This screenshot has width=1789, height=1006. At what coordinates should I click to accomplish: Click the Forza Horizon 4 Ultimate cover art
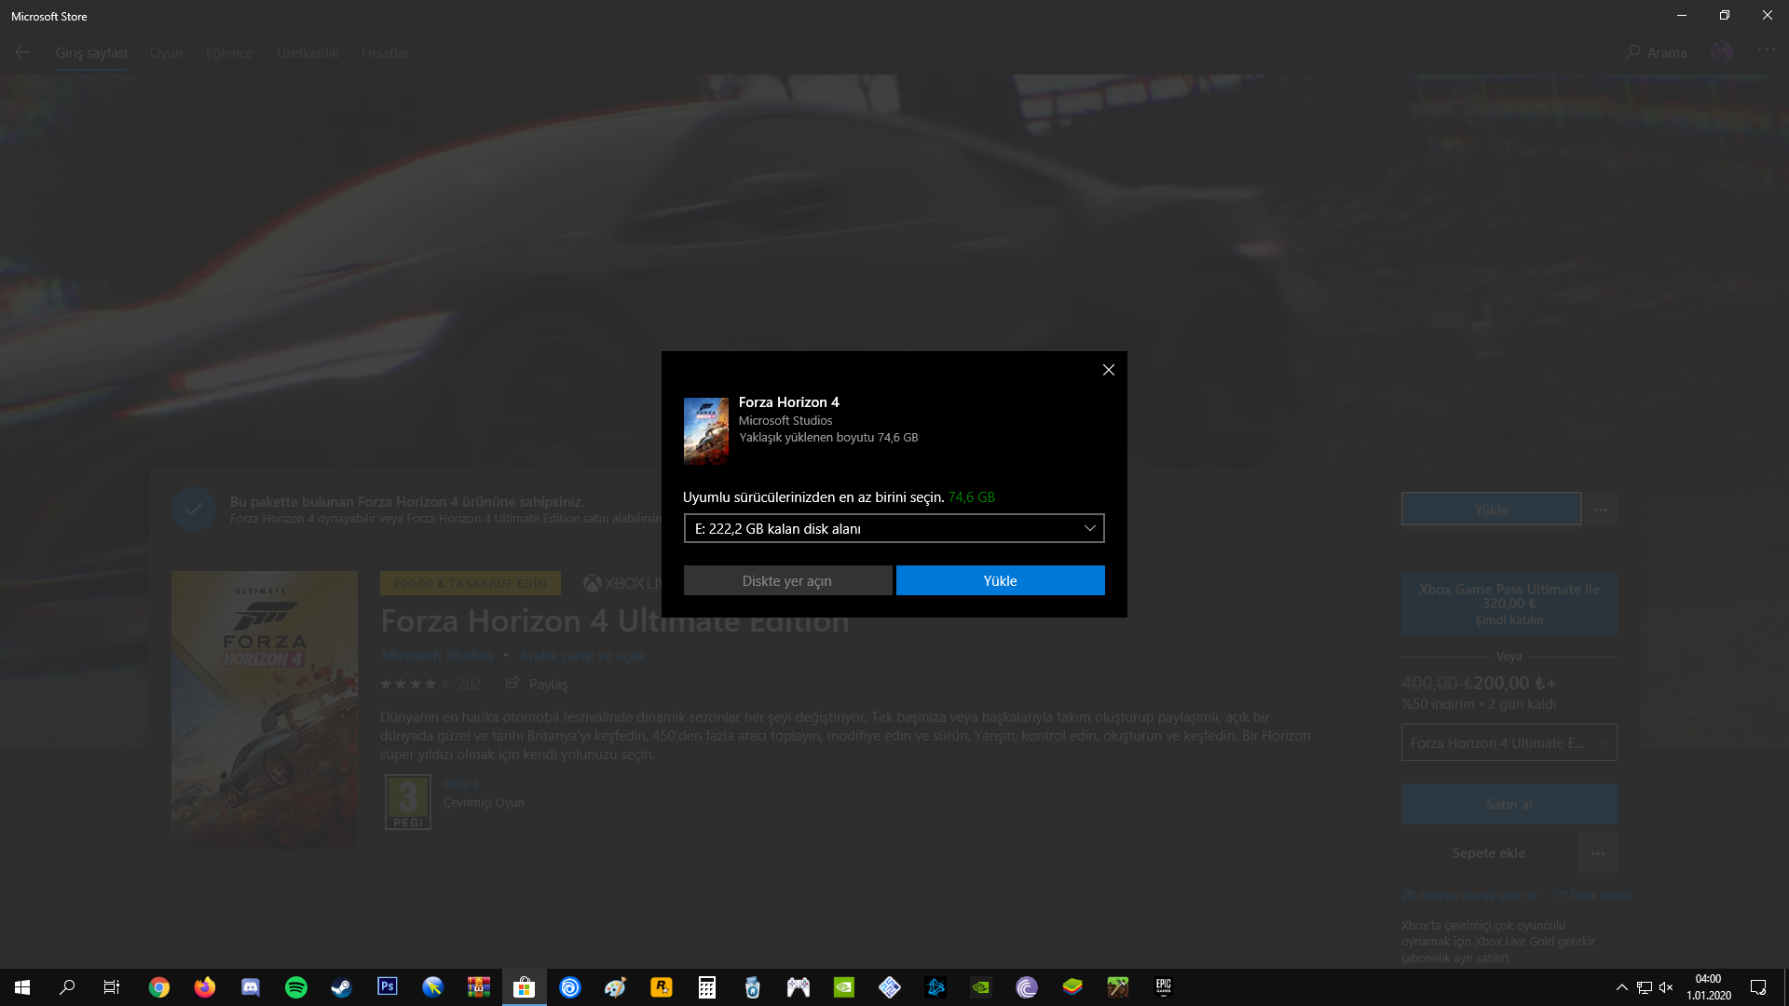264,710
